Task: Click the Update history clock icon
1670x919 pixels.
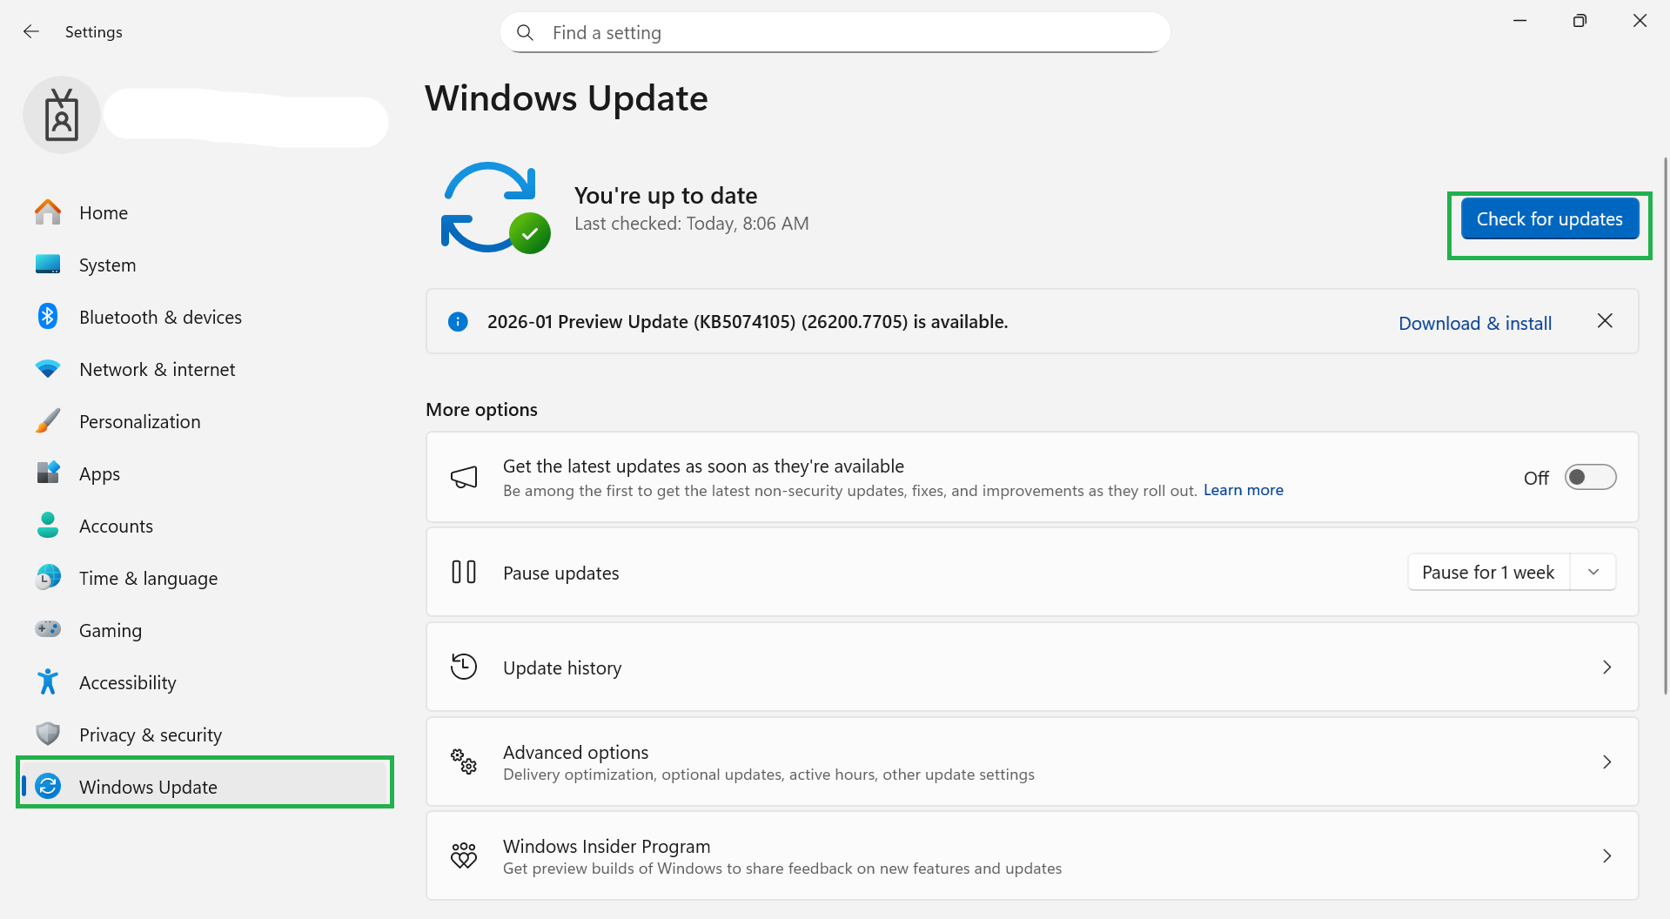Action: (x=464, y=667)
